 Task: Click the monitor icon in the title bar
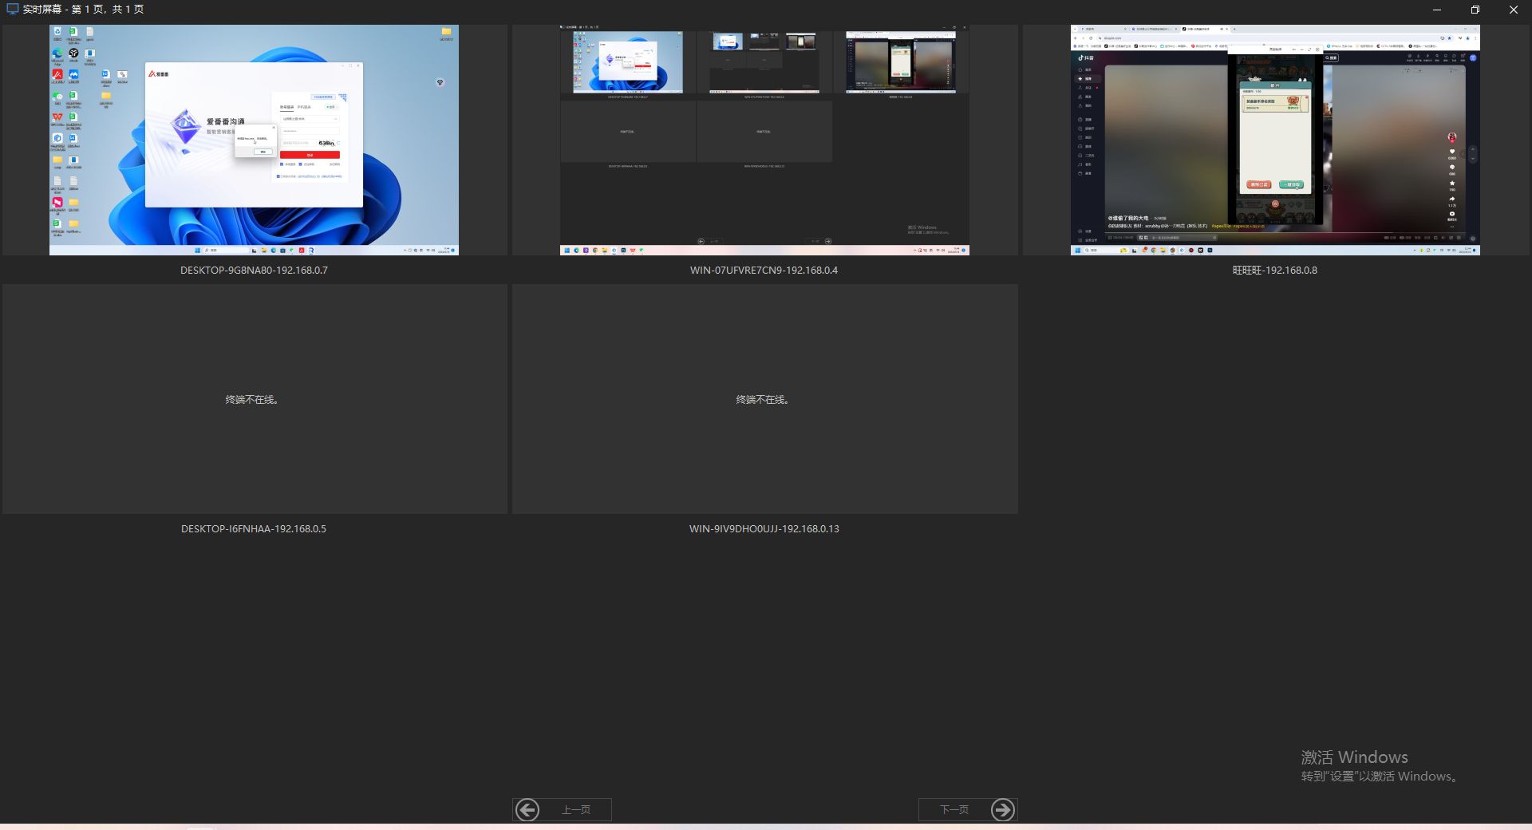12,10
